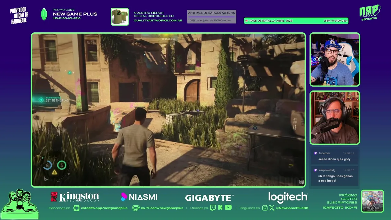The image size is (391, 220).
Task: Click the 'Seguinos en' label
Action: [250, 208]
